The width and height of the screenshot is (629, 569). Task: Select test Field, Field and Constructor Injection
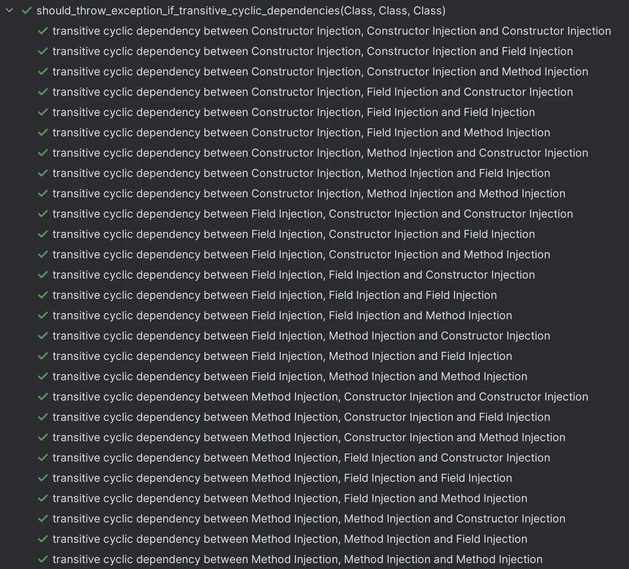click(x=293, y=275)
